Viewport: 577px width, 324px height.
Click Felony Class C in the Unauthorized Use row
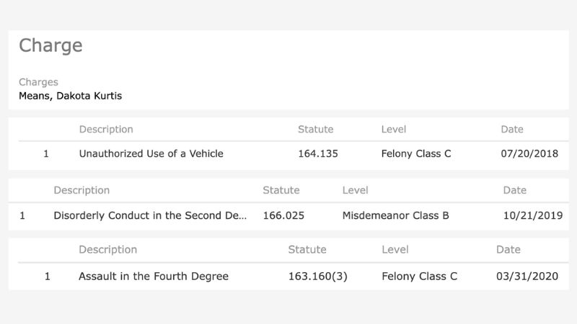point(416,153)
